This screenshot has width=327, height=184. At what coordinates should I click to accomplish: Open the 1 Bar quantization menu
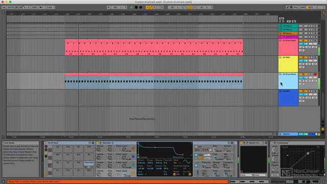click(x=51, y=7)
